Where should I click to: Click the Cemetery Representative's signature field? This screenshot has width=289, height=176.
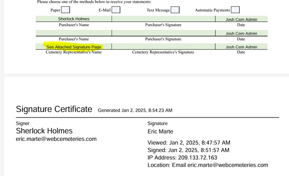click(163, 47)
